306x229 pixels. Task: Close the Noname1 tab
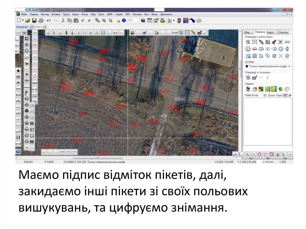click(x=31, y=27)
